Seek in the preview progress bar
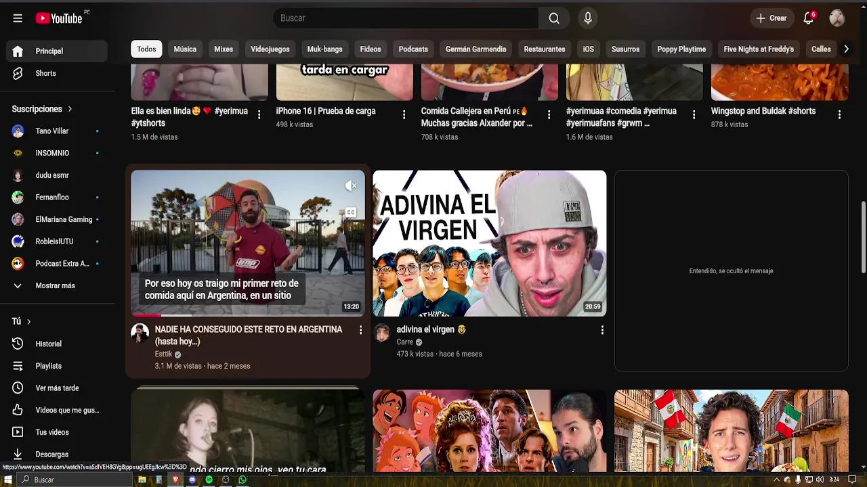This screenshot has height=487, width=867. click(248, 315)
